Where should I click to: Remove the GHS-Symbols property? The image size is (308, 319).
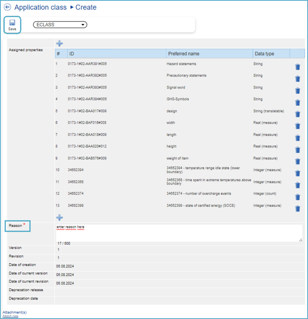[297, 102]
